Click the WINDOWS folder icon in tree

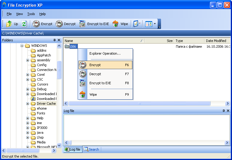[27, 46]
